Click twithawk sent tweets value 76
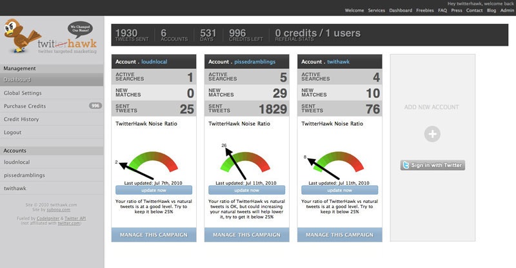 coord(373,109)
